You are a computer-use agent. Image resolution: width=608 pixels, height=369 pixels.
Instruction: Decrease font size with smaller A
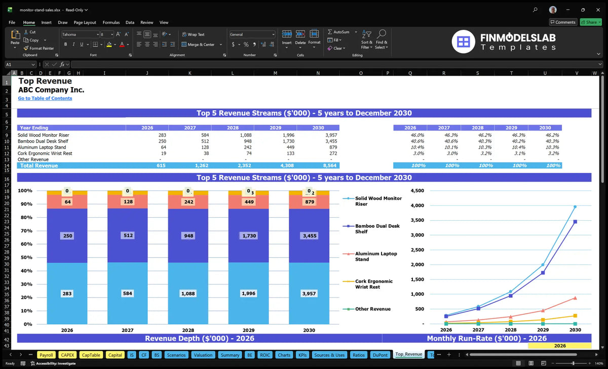coord(127,34)
